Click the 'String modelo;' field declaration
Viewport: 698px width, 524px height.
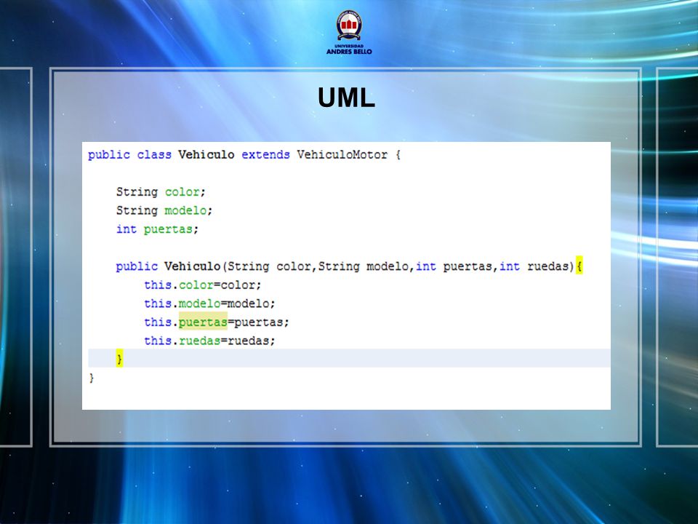pos(164,210)
